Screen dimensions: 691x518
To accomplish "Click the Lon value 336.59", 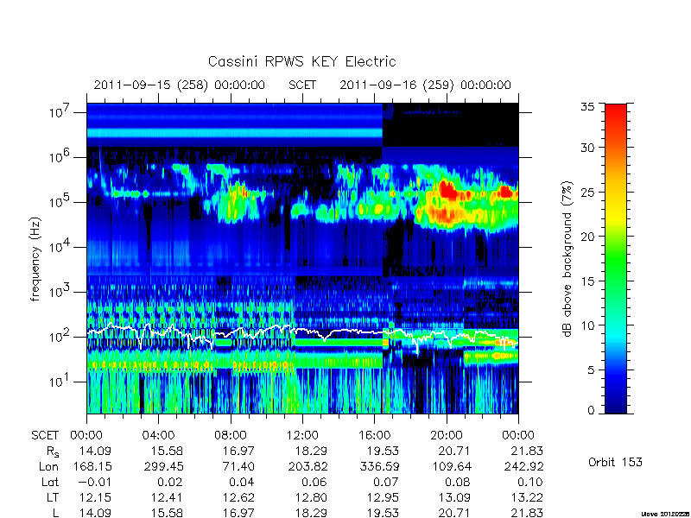I will (x=379, y=466).
